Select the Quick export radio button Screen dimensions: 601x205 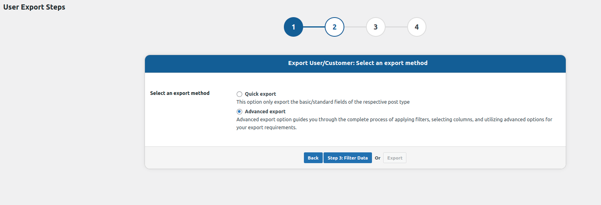(x=239, y=94)
